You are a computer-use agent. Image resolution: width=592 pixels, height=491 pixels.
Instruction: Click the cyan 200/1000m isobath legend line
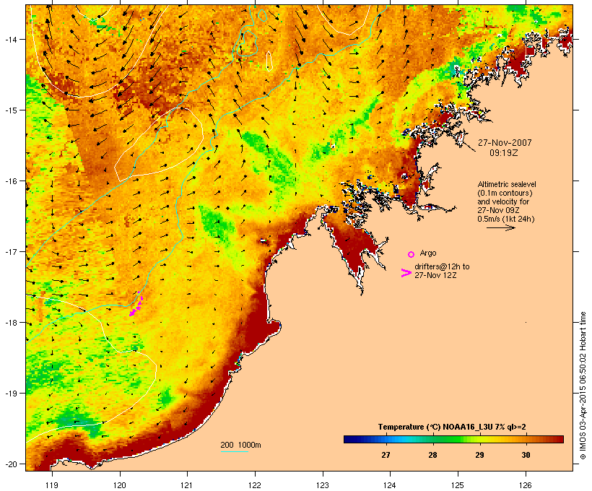point(235,451)
